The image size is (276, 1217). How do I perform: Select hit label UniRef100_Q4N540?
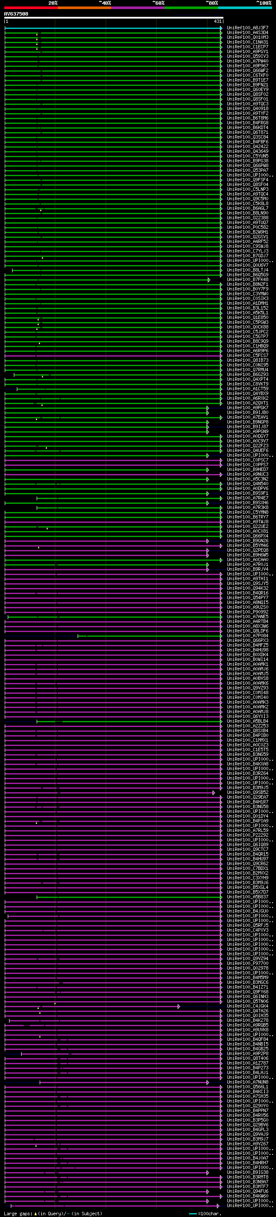248,484
